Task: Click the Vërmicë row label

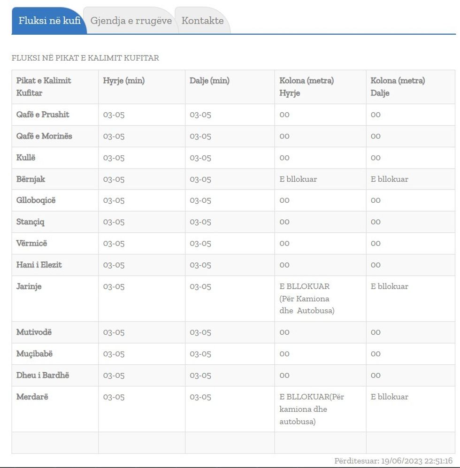Action: [x=31, y=243]
